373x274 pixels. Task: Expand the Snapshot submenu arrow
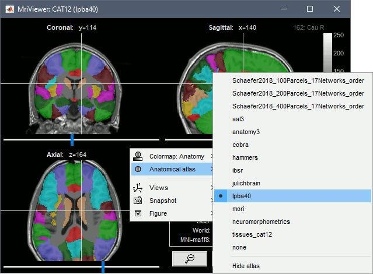coord(211,201)
